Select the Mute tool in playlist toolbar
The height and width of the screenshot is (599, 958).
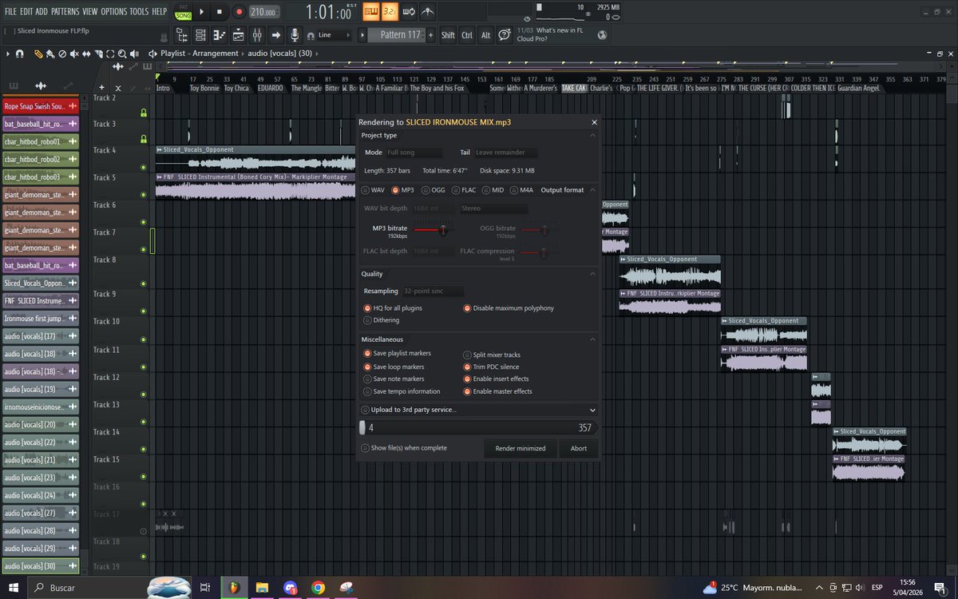(73, 54)
